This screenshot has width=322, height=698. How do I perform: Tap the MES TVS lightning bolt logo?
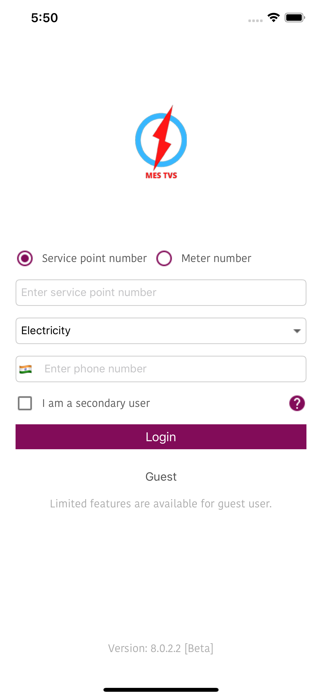click(161, 142)
